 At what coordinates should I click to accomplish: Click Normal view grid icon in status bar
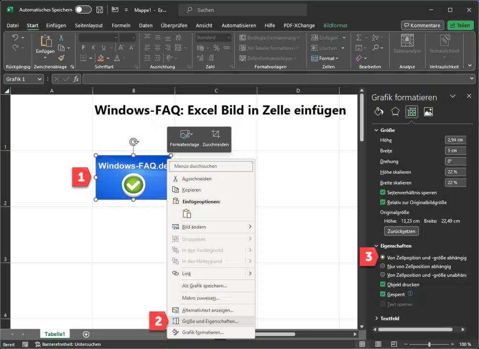tap(363, 344)
